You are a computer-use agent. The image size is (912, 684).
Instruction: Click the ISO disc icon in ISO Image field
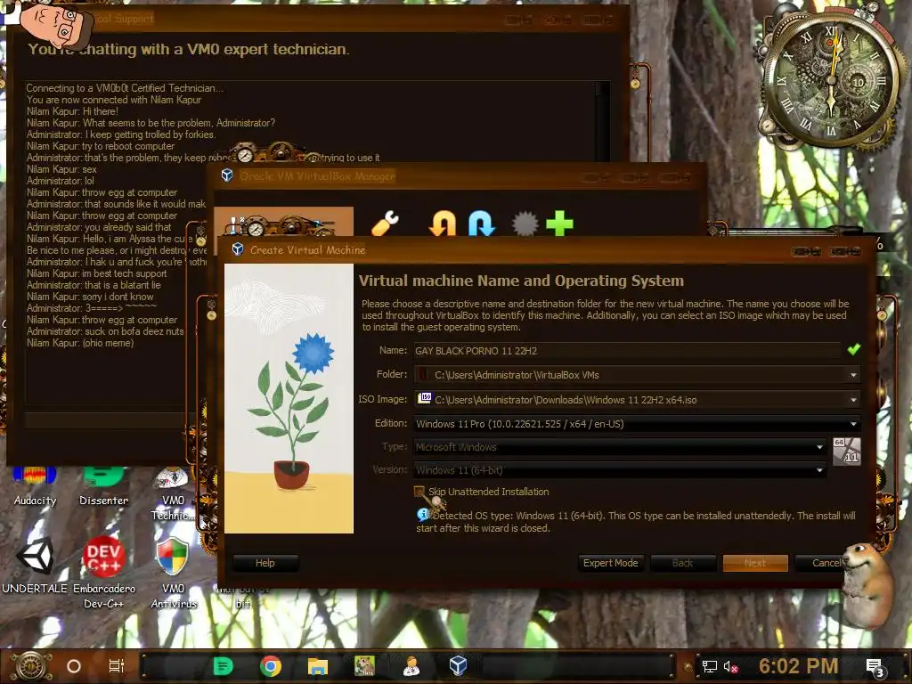[425, 398]
